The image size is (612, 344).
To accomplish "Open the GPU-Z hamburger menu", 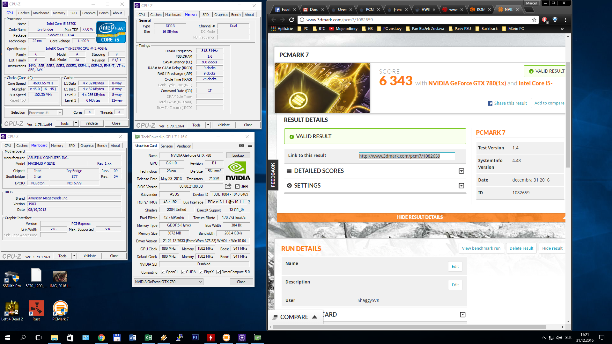I will pyautogui.click(x=250, y=145).
